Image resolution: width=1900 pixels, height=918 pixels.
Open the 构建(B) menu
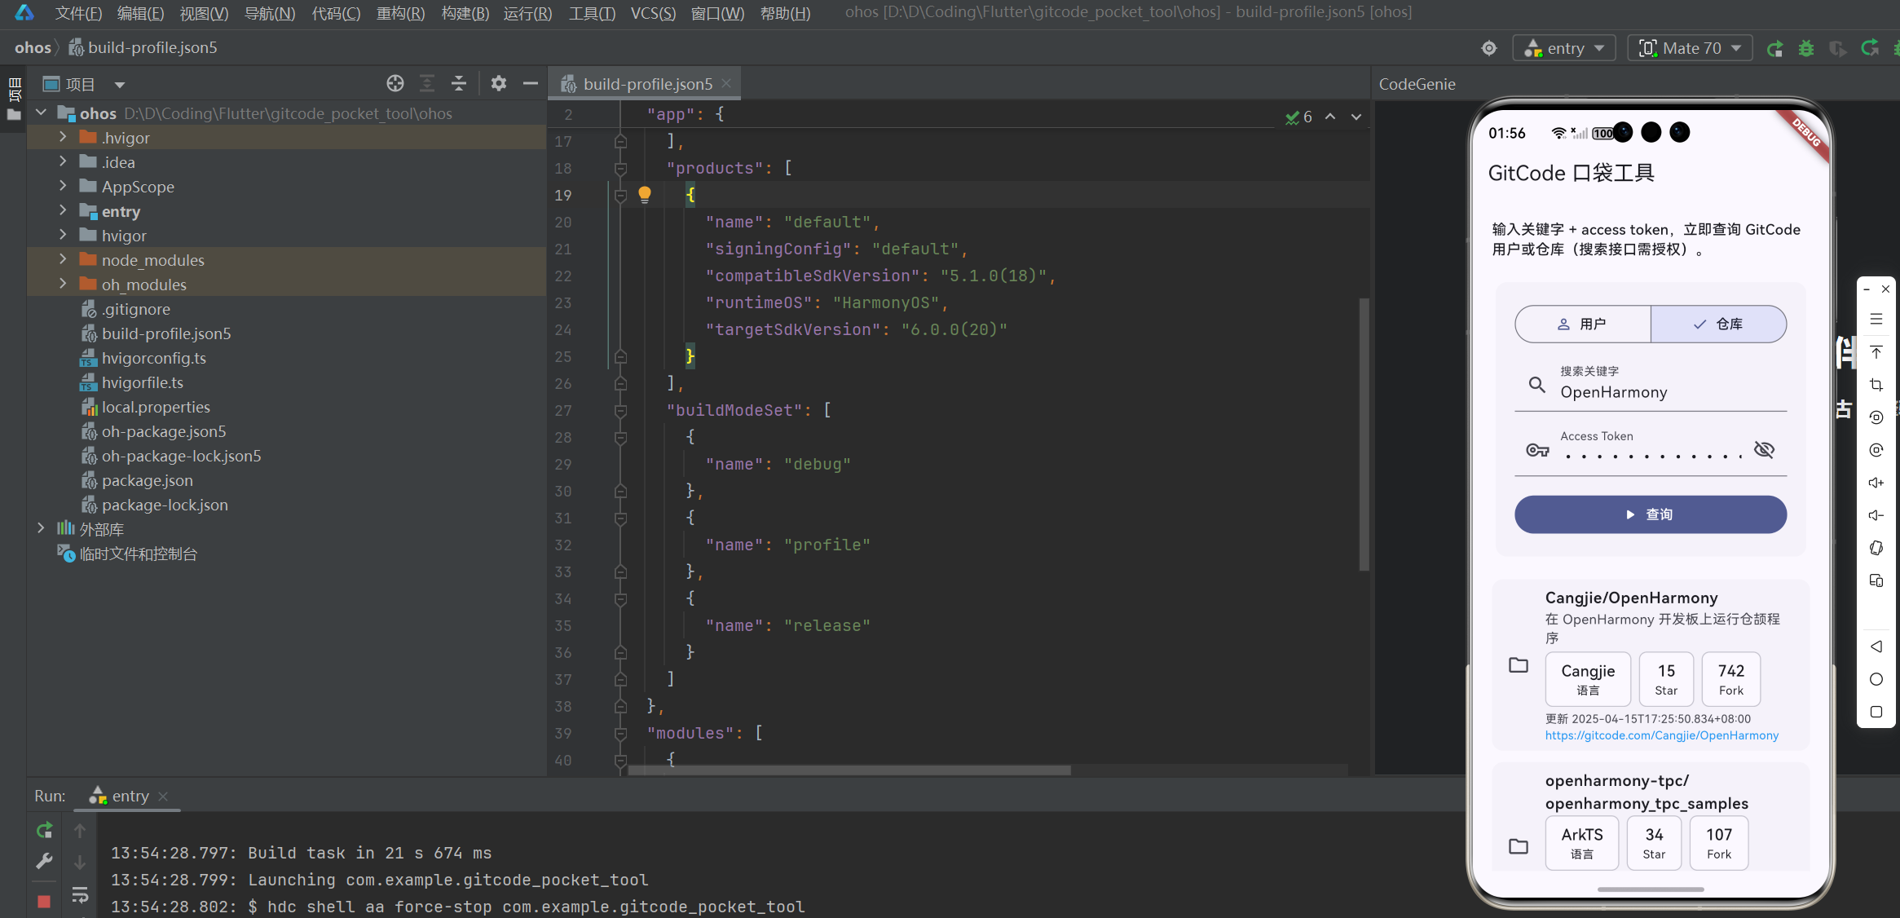(465, 13)
